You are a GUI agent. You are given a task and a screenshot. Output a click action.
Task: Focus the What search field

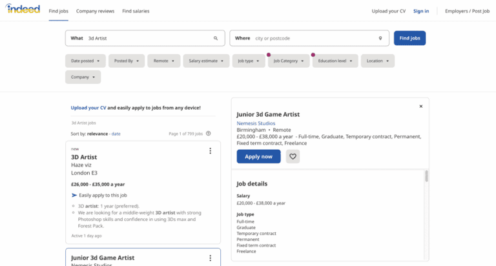pyautogui.click(x=145, y=38)
